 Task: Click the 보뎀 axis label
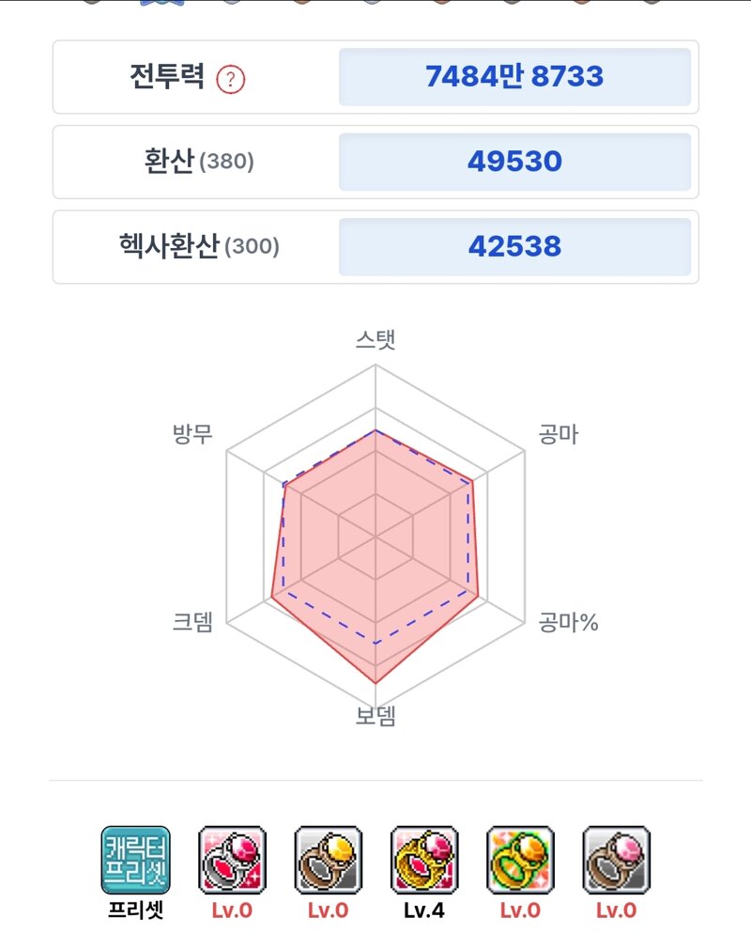click(375, 716)
